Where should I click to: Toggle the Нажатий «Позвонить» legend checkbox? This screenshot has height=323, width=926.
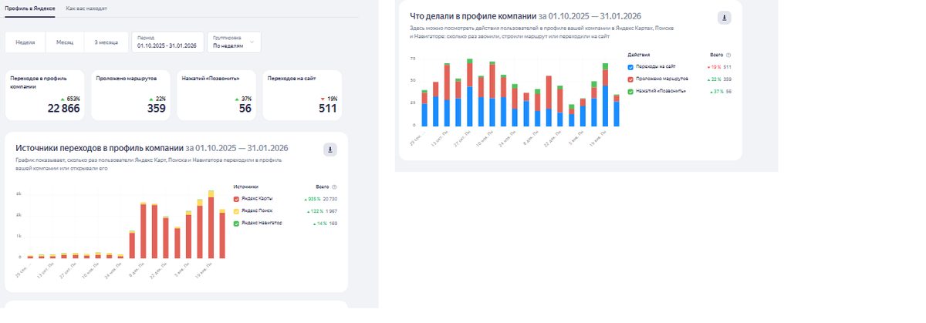click(630, 91)
